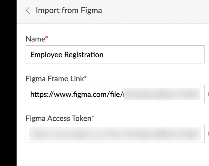Click the back arrow beside Import from Figma
This screenshot has width=209, height=166.
[28, 11]
